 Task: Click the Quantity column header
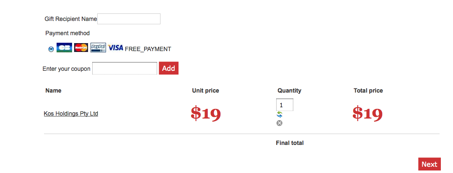[x=289, y=90]
